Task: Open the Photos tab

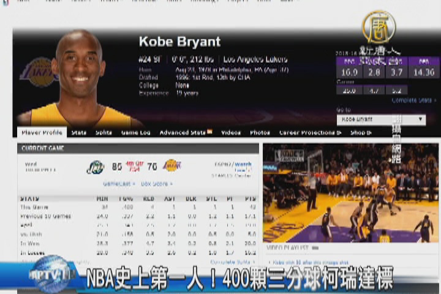Action: tap(260, 132)
